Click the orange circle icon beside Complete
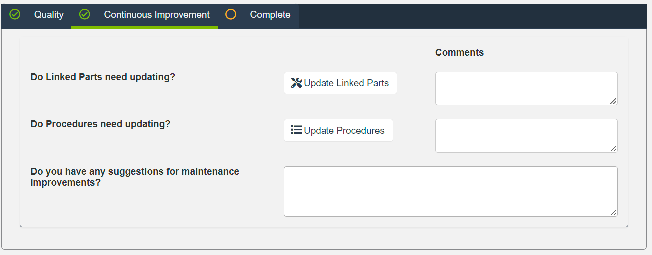The image size is (652, 255). pyautogui.click(x=231, y=15)
